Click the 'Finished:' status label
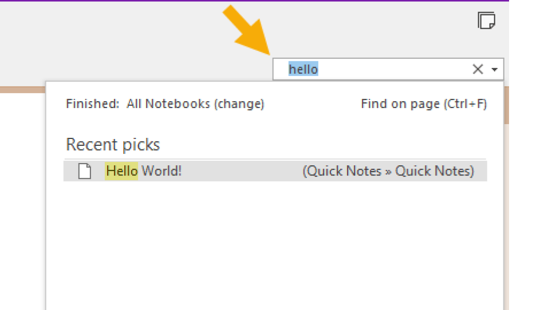Screen dimensions: 552x310 [x=93, y=104]
